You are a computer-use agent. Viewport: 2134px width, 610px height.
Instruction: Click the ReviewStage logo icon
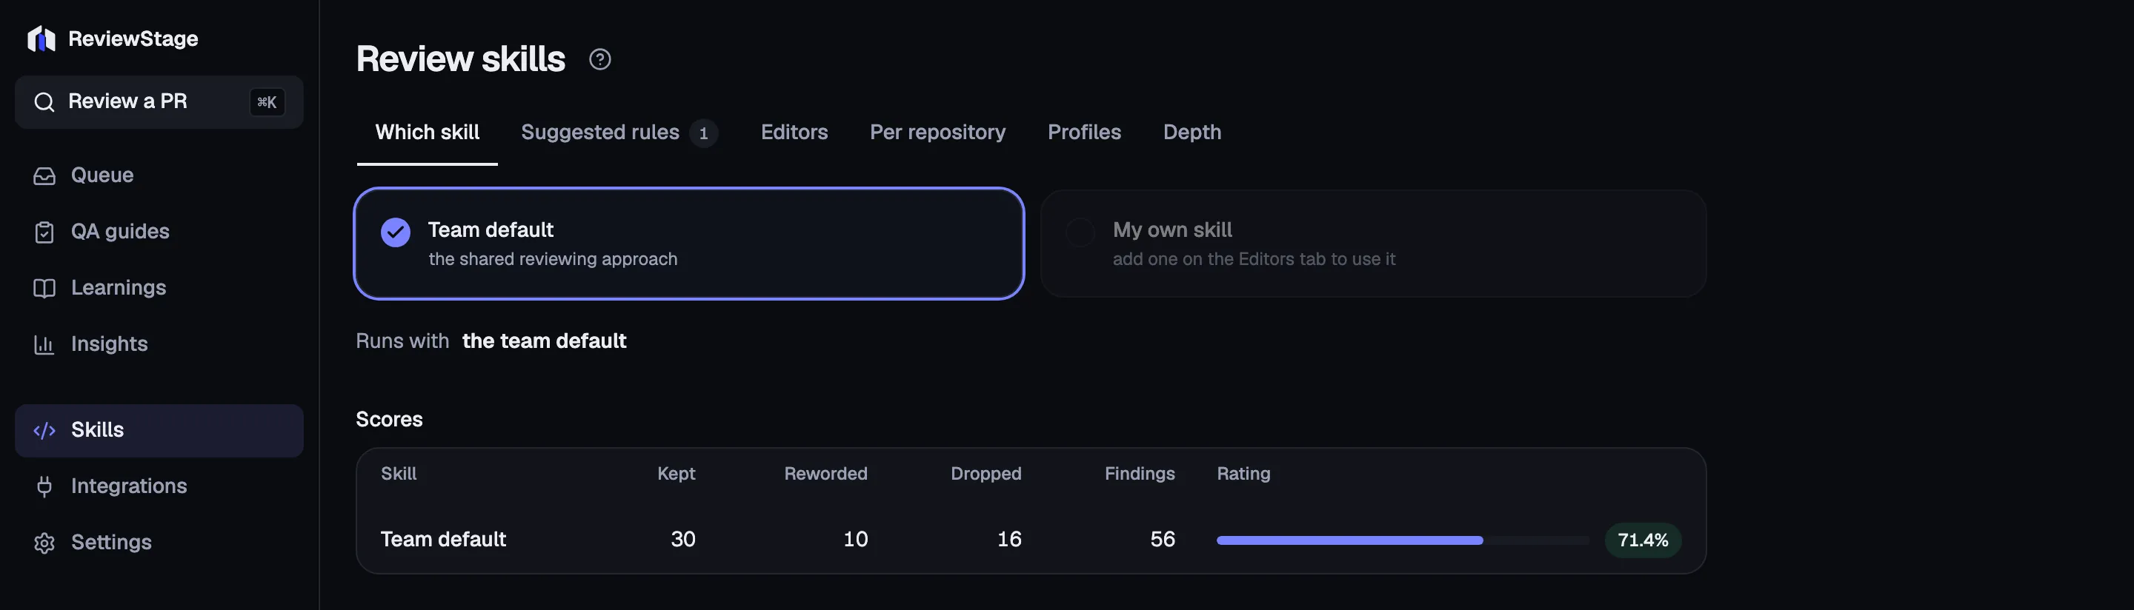[41, 39]
